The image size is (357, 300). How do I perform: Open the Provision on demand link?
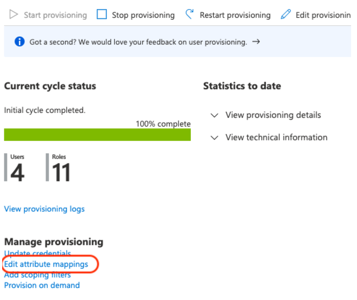42,285
